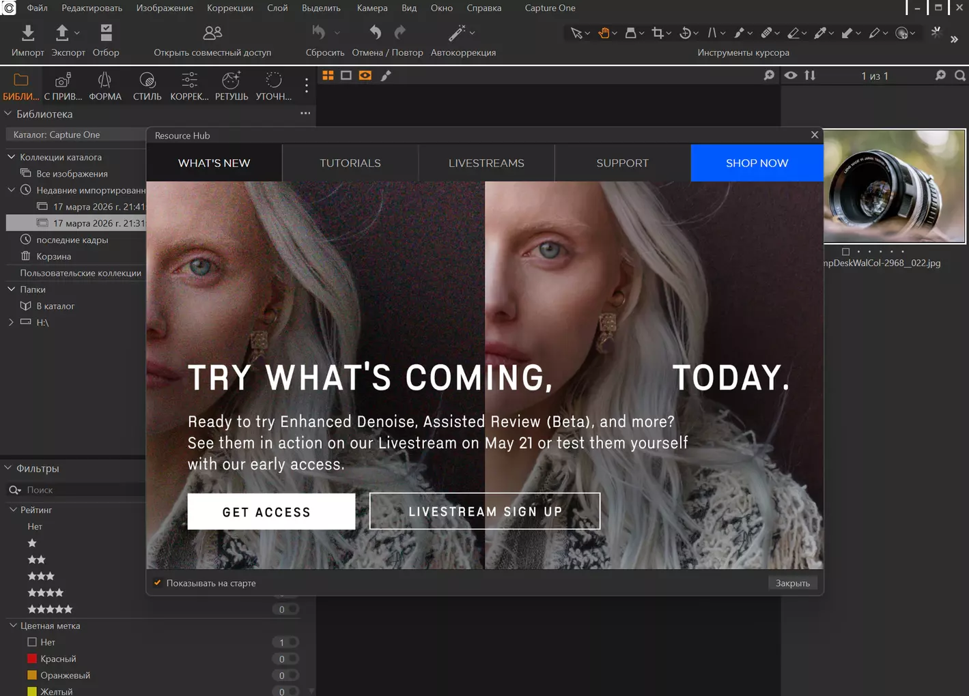The width and height of the screenshot is (969, 696).
Task: Select the Draw Mask brush tool
Action: (x=739, y=33)
